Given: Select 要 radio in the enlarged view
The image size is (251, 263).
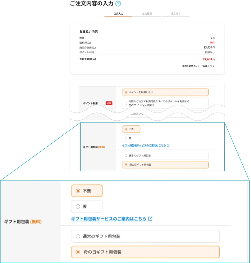Looking at the screenshot, I should [x=87, y=207].
